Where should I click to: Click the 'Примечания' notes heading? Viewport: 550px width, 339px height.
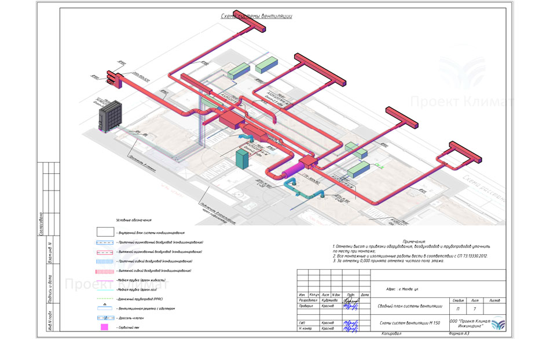(x=413, y=241)
